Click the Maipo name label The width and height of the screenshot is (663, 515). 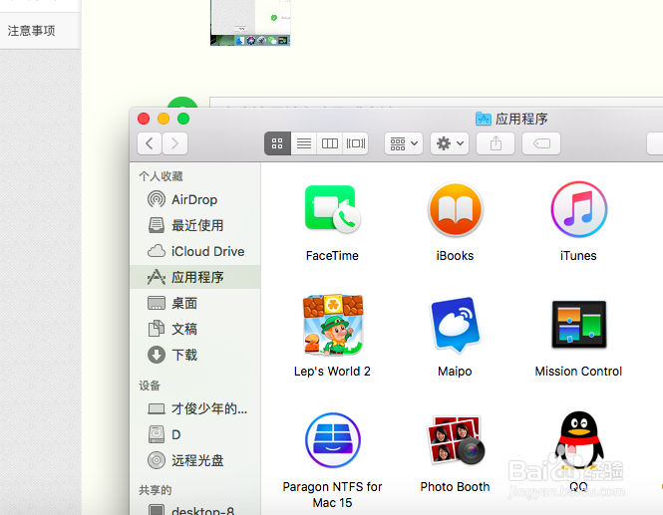455,371
